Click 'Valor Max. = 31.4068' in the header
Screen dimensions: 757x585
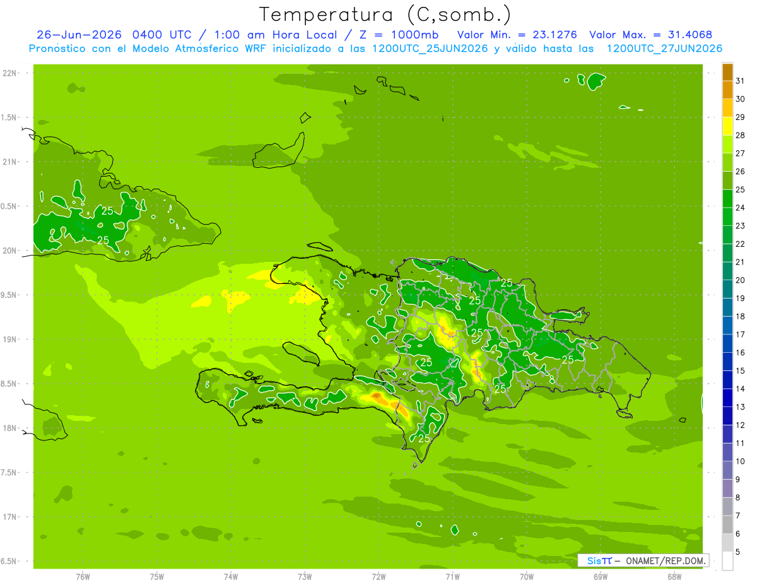point(650,35)
